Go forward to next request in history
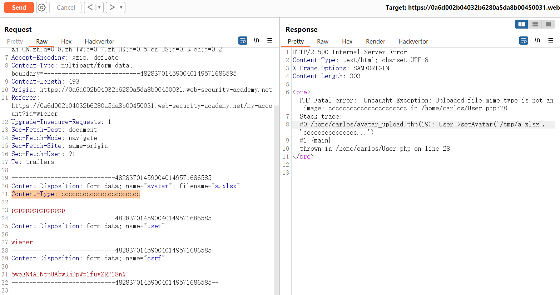Image resolution: width=560 pixels, height=295 pixels. [112, 7]
